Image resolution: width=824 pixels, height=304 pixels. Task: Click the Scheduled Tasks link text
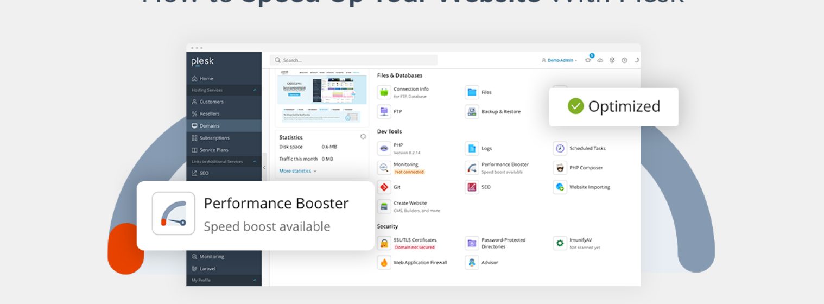587,148
